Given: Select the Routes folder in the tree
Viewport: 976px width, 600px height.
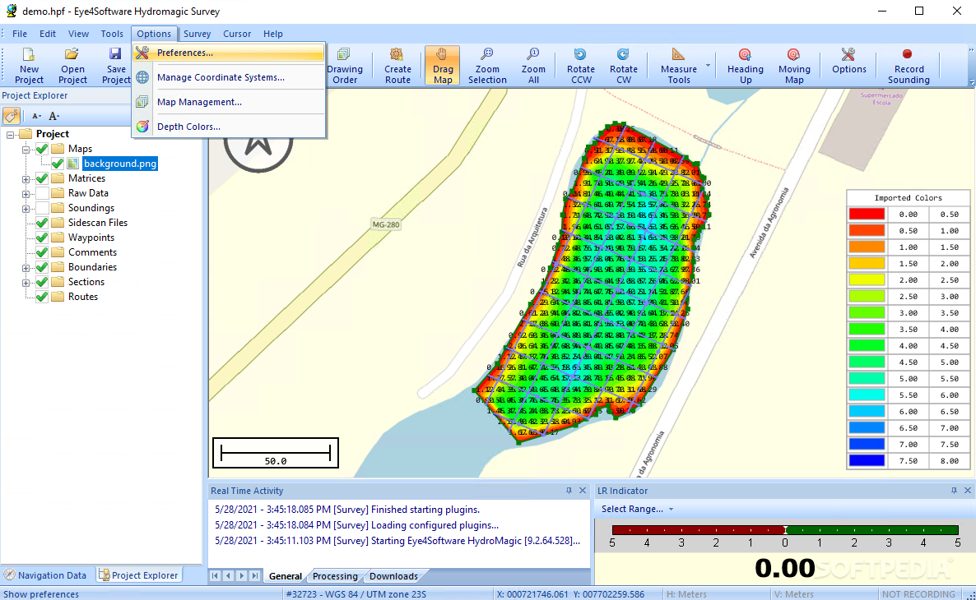Looking at the screenshot, I should [83, 297].
